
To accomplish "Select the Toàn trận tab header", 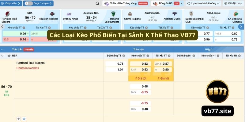I will [x=139, y=49].
